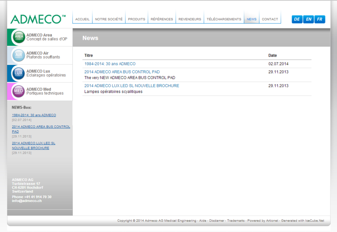Open the Notre Société menu
The width and height of the screenshot is (337, 232).
click(x=109, y=19)
